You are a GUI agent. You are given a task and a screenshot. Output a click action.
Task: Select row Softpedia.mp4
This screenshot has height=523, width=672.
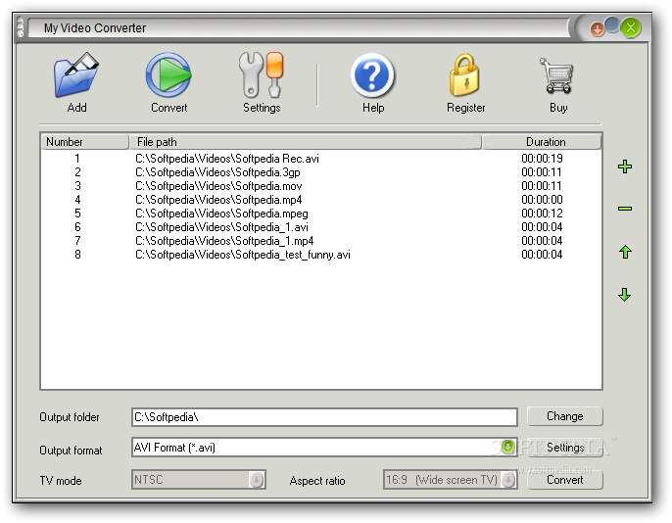pyautogui.click(x=321, y=200)
